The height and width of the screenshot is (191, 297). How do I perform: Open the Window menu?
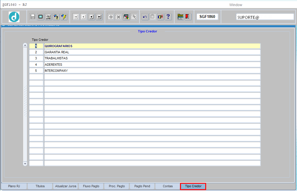pos(235,5)
